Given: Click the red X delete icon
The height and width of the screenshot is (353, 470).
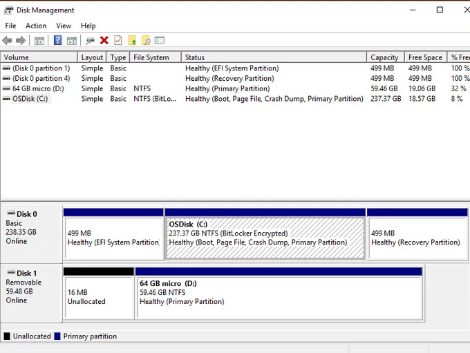Looking at the screenshot, I should (104, 41).
